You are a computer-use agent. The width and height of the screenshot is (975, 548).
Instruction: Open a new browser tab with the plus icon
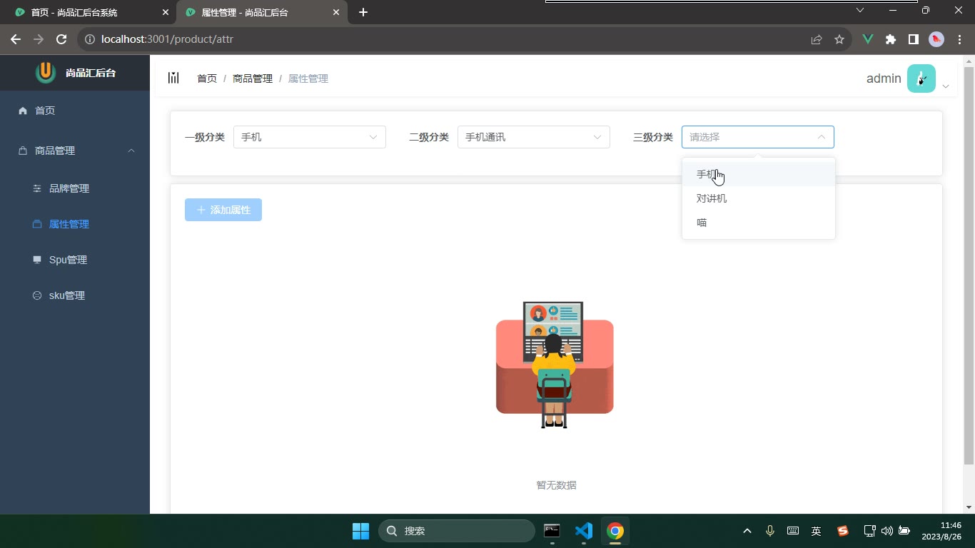point(363,12)
